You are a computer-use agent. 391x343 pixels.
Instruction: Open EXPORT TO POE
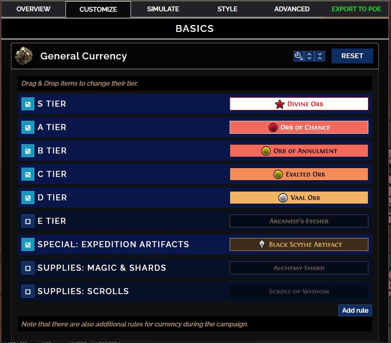[x=356, y=8]
